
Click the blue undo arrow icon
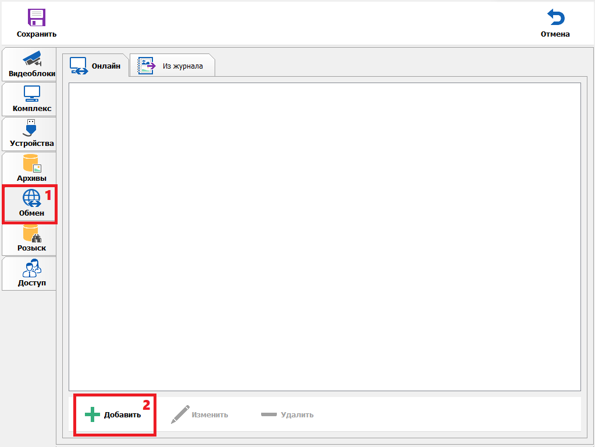[555, 17]
